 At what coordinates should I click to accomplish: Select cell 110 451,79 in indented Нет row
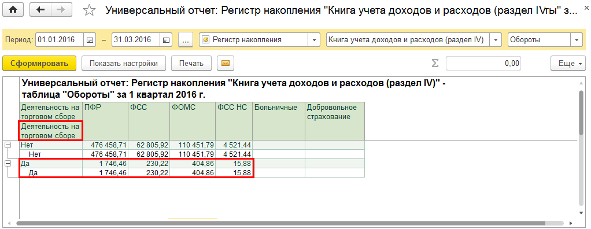193,154
